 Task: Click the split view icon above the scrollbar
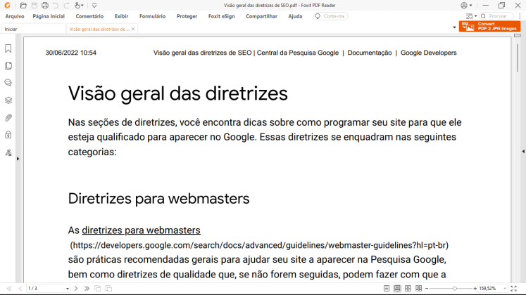pos(518,35)
